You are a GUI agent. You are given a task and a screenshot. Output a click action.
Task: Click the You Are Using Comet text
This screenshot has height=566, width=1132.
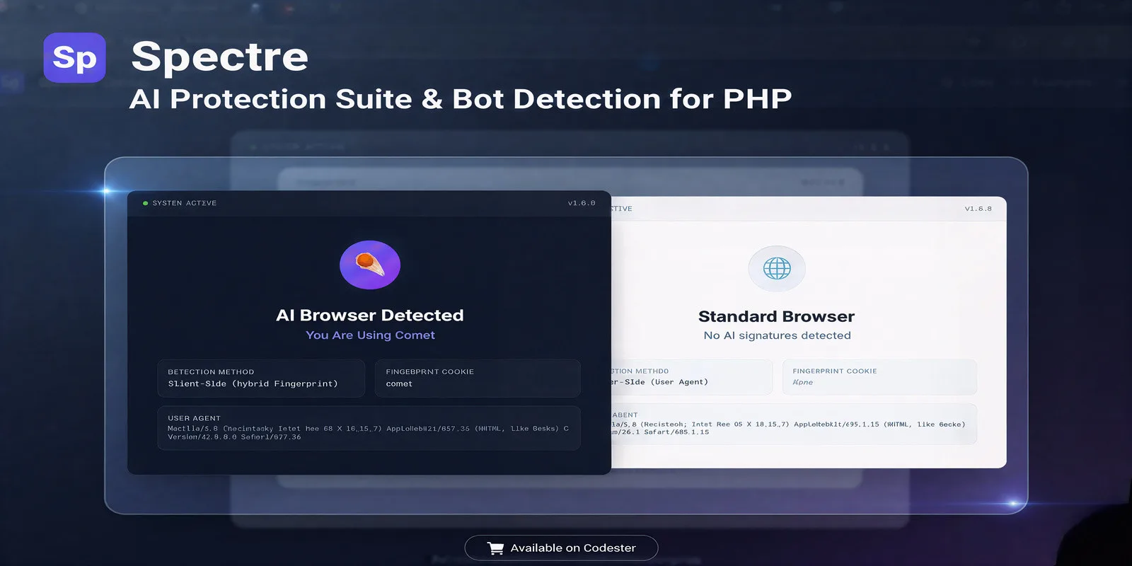370,335
